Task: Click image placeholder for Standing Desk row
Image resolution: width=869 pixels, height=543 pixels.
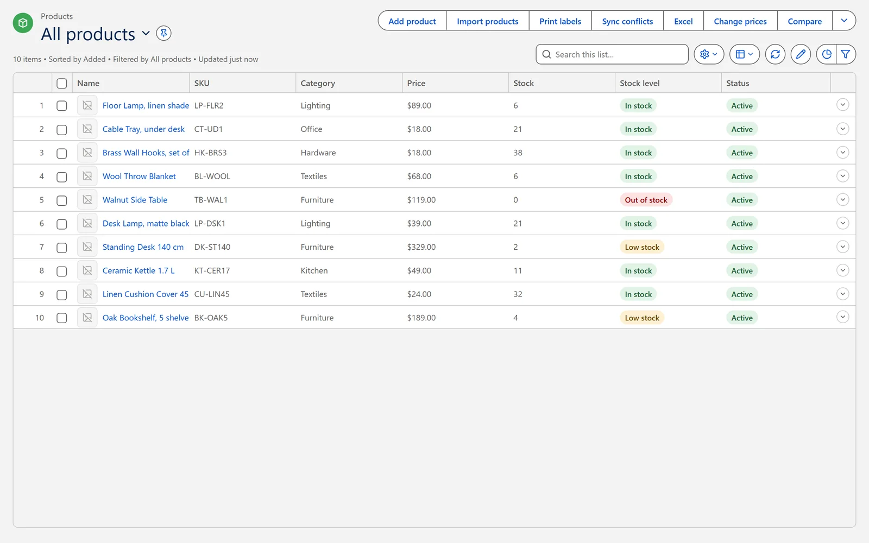Action: pos(87,247)
